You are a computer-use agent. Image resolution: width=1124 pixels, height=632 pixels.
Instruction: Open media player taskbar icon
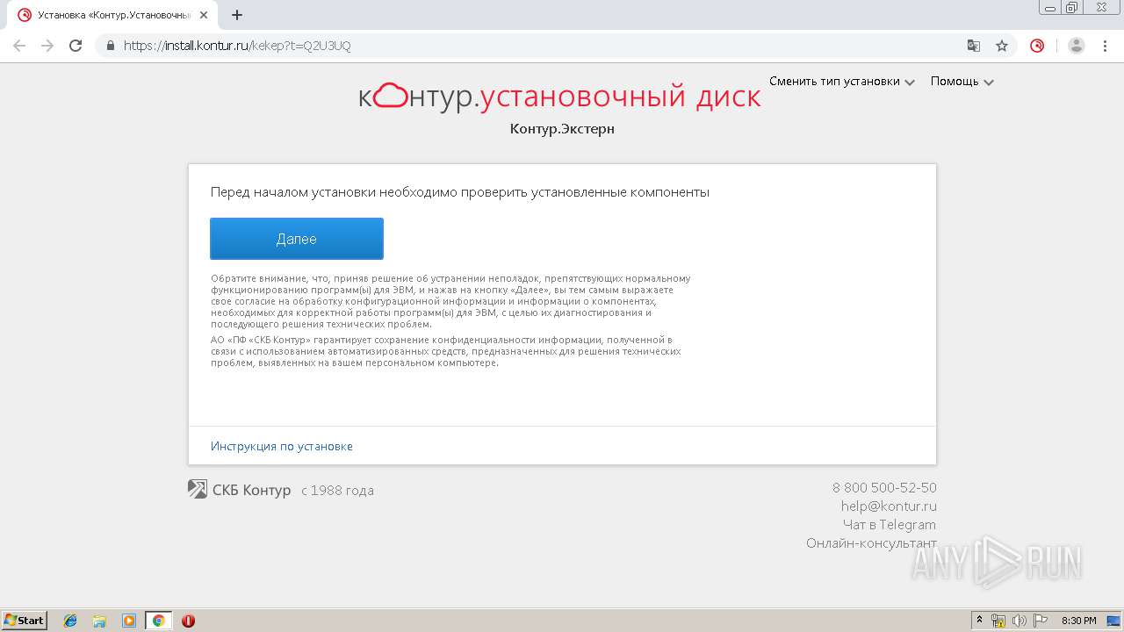[x=129, y=621]
